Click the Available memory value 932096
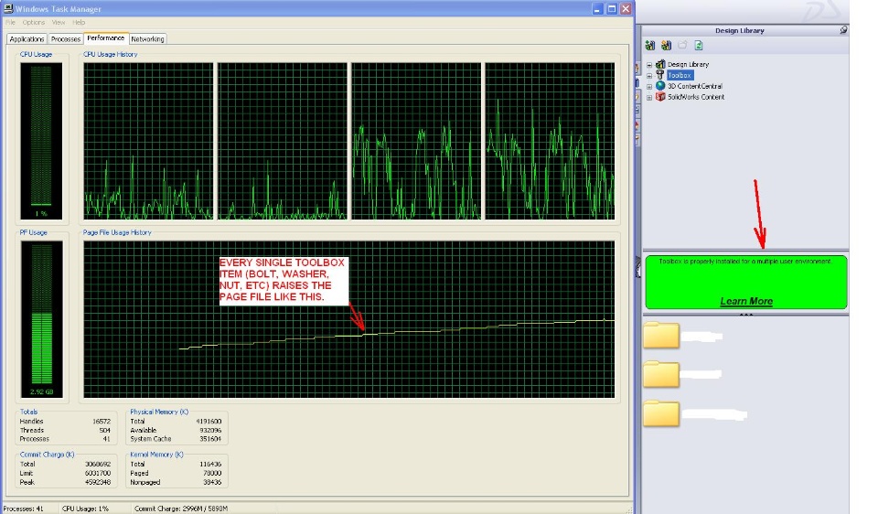878x514 pixels. pos(210,430)
